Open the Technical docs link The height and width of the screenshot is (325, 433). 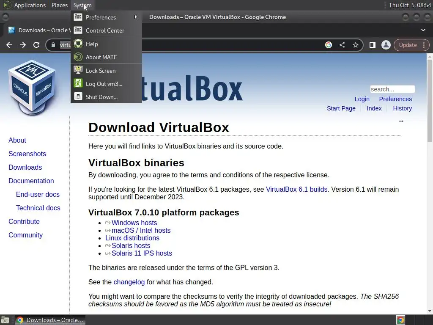[38, 208]
